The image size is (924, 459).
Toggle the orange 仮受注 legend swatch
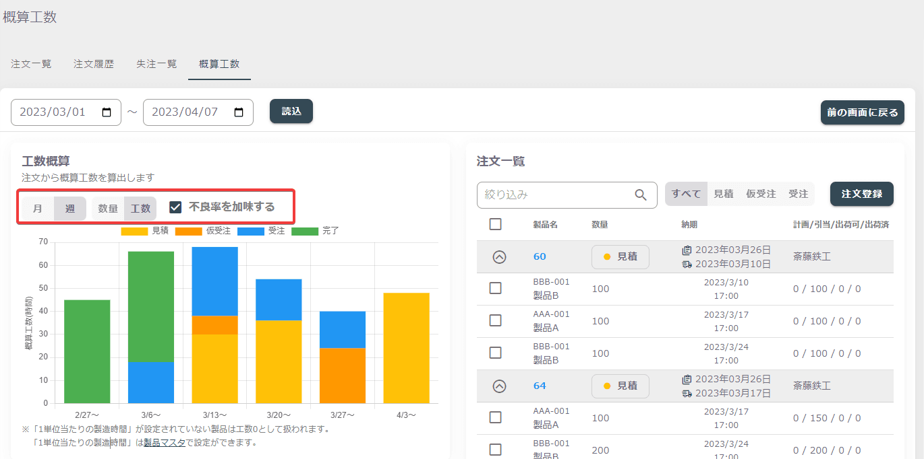(188, 231)
